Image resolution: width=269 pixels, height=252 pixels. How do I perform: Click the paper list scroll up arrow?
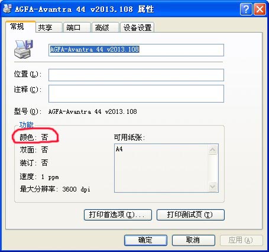coord(213,149)
